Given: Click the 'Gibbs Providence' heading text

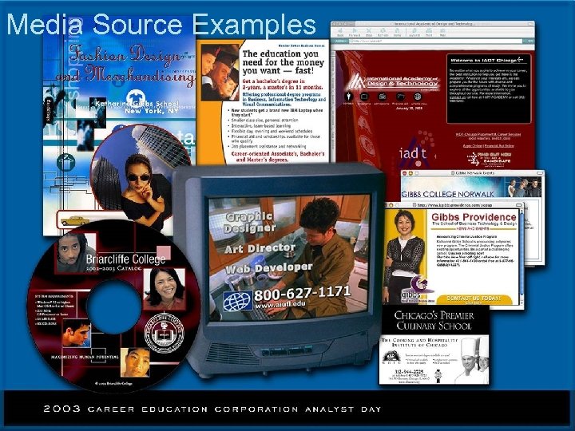Looking at the screenshot, I should click(474, 217).
